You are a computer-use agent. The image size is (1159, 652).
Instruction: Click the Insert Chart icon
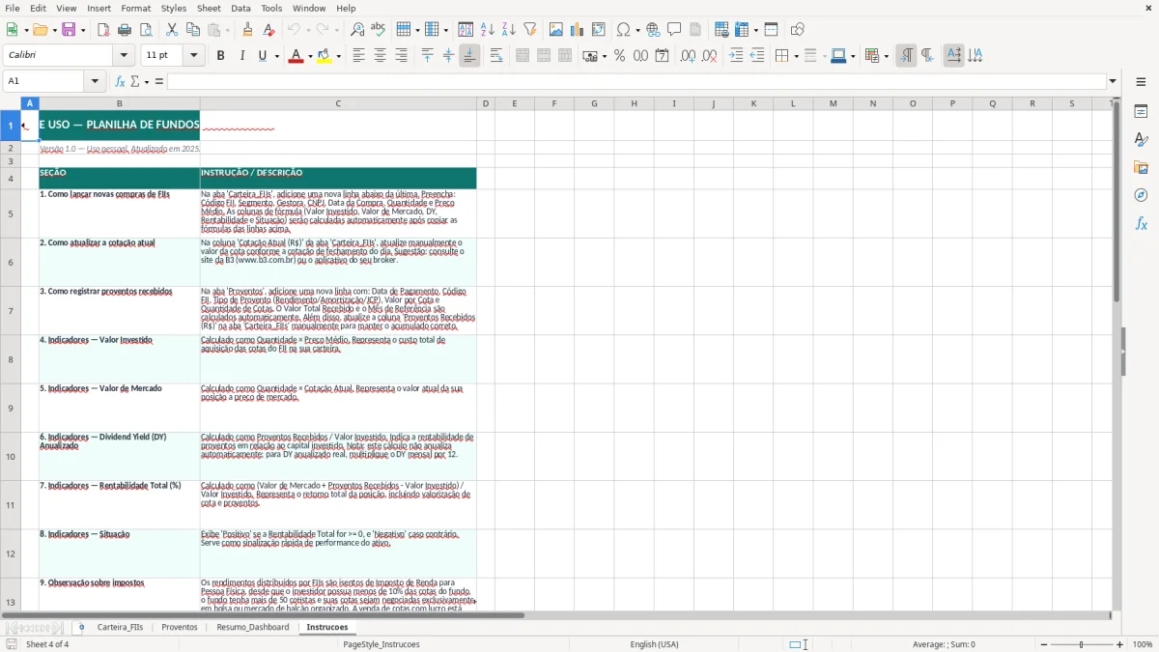[578, 30]
